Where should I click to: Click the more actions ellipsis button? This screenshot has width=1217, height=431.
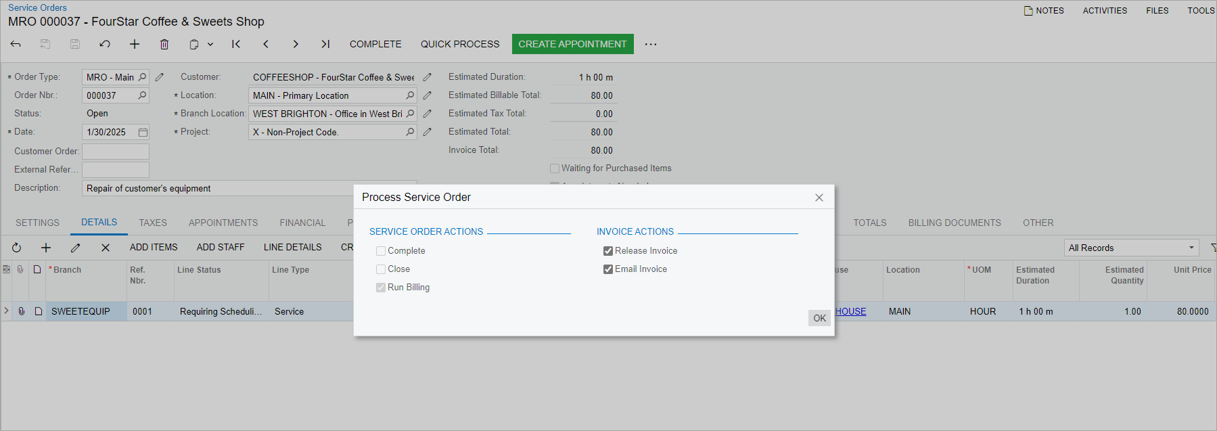coord(651,44)
